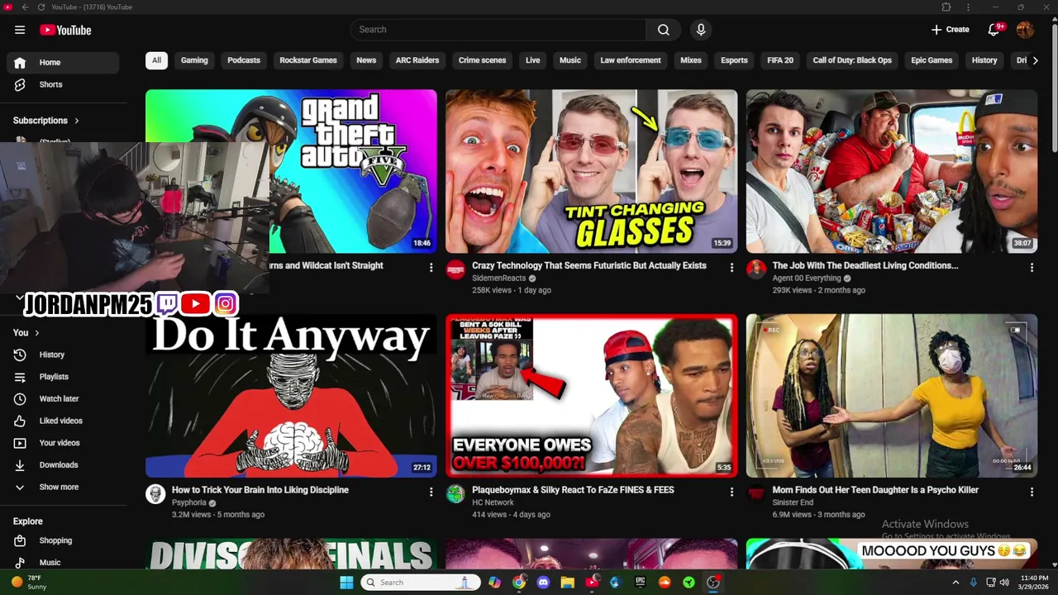Viewport: 1058px width, 595px height.
Task: Open SoundCloud from the taskbar
Action: click(664, 582)
